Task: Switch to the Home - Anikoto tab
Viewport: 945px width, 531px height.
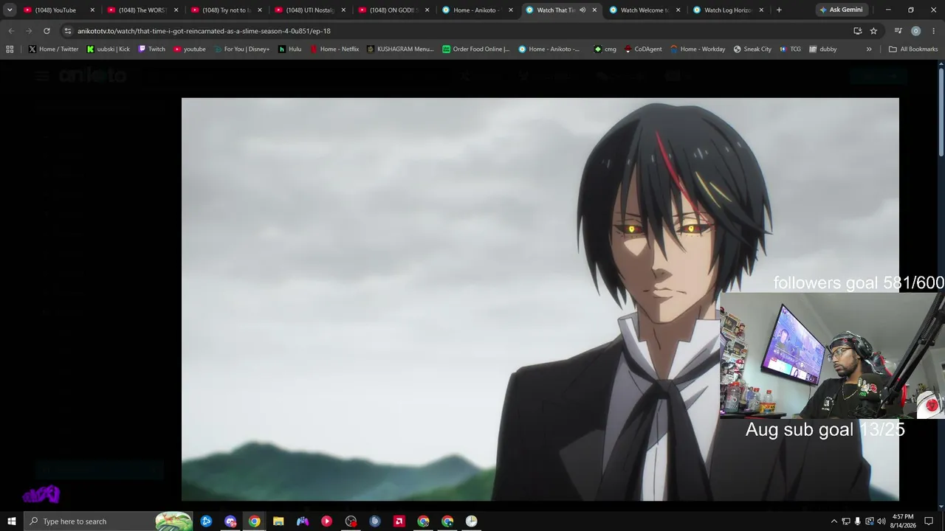Action: [478, 10]
